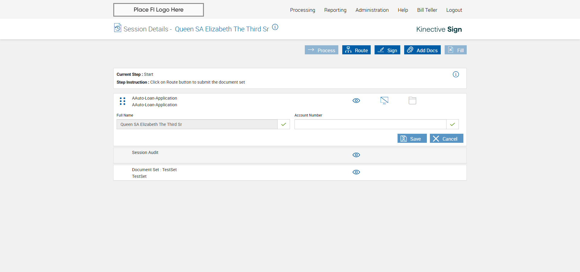The width and height of the screenshot is (580, 272).
Task: Click the folder icon in the AAuto-Loan-Application row
Action: (412, 101)
